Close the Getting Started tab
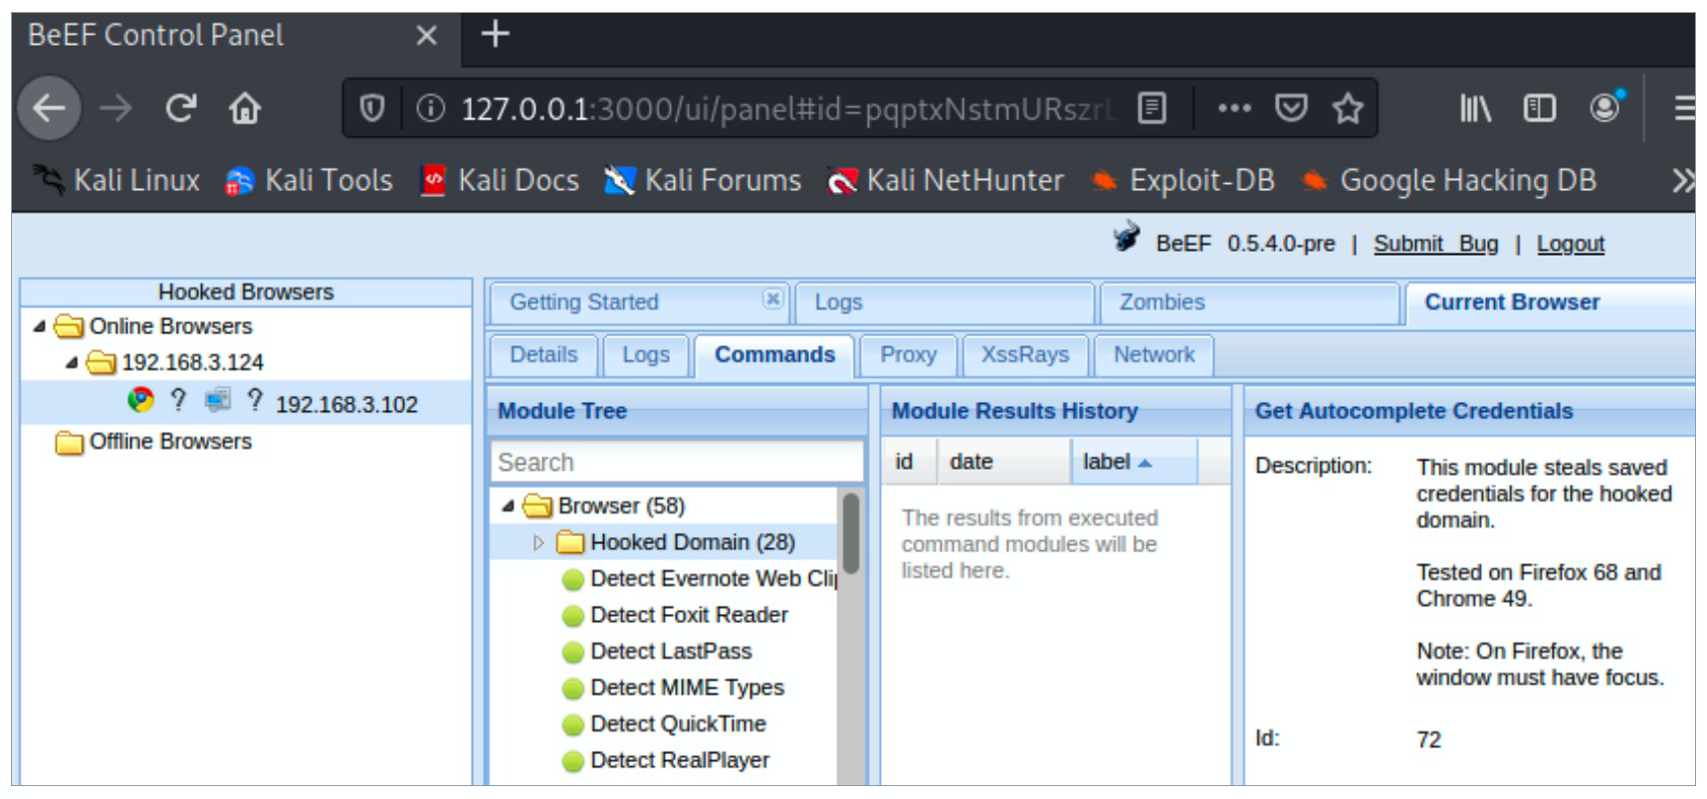The height and width of the screenshot is (799, 1707). [x=772, y=299]
